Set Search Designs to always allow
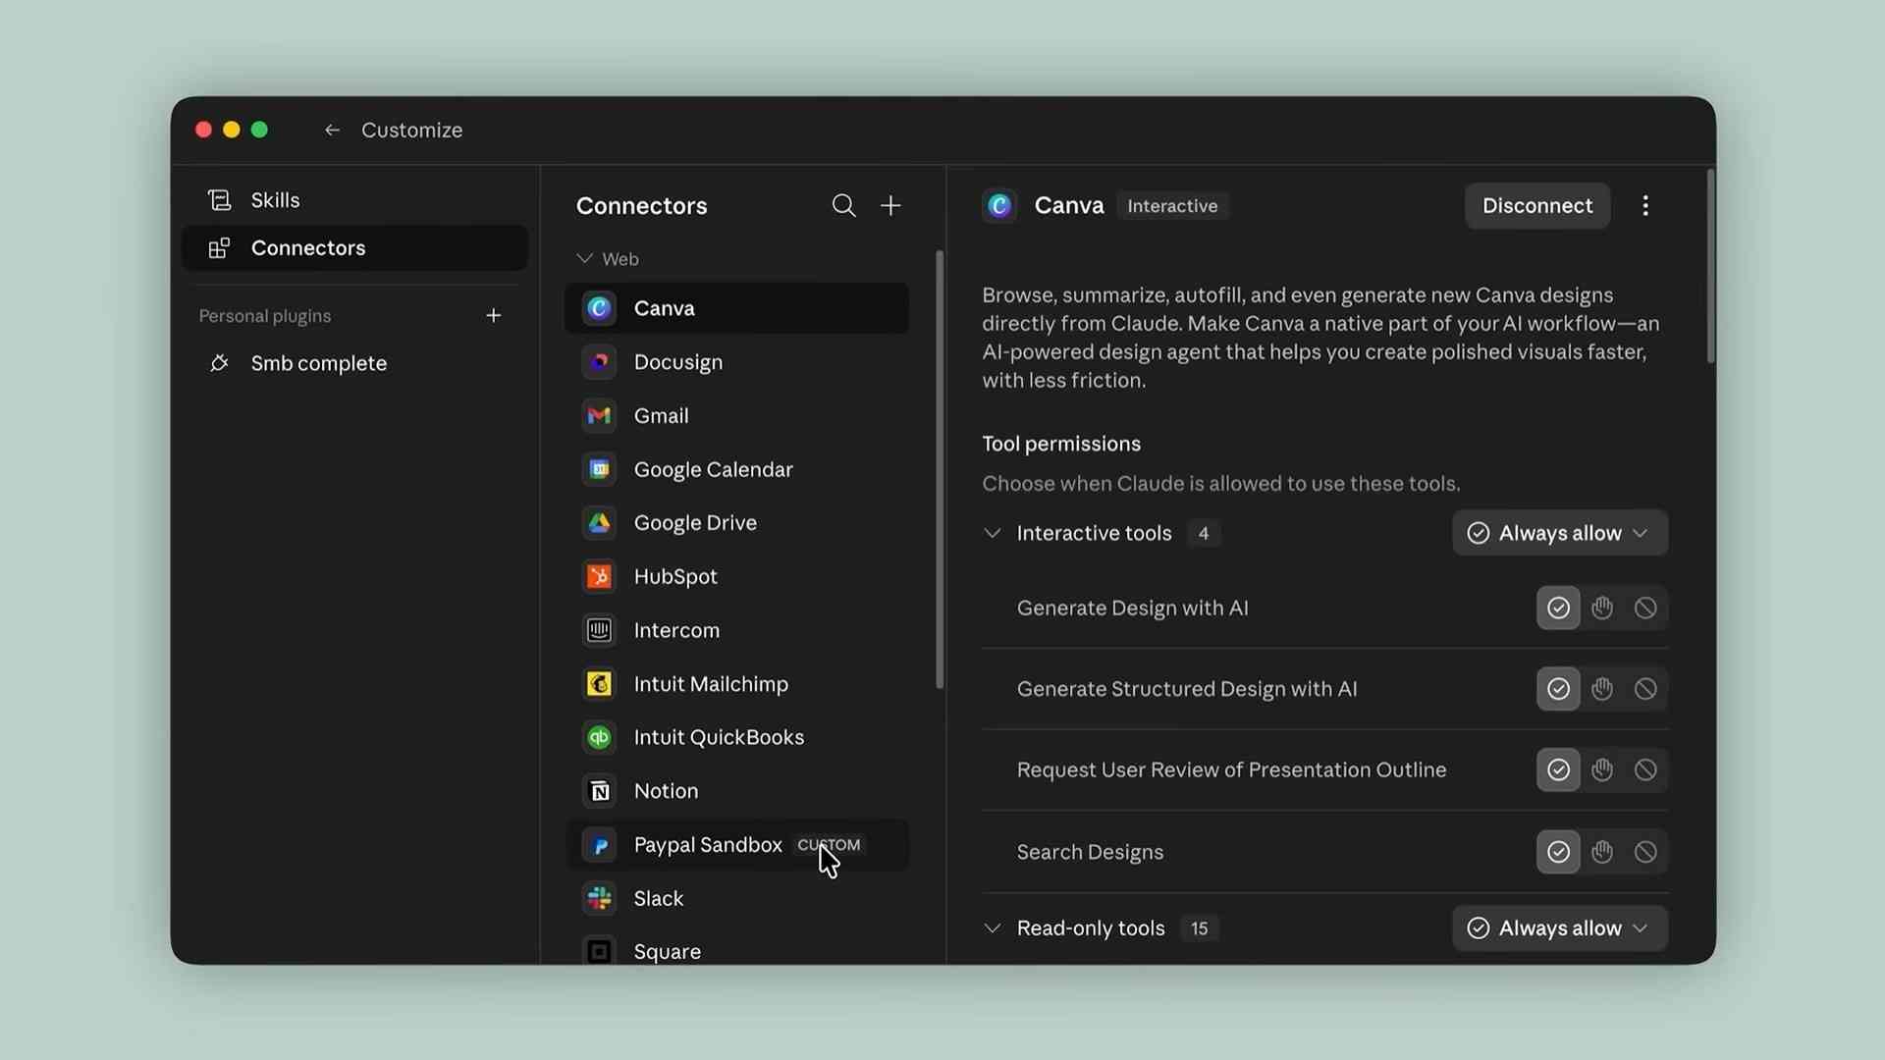Image resolution: width=1885 pixels, height=1060 pixels. pyautogui.click(x=1558, y=852)
